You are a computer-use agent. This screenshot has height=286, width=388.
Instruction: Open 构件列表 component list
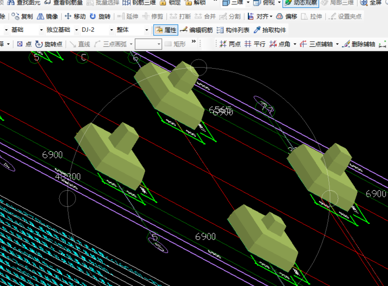(233, 30)
